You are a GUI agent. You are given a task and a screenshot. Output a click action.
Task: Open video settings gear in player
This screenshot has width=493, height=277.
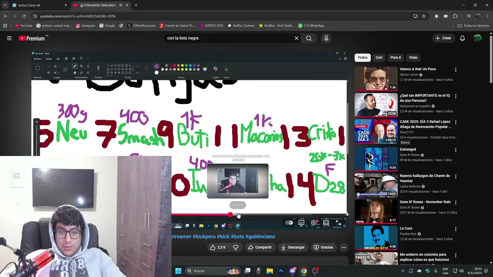tap(314, 223)
